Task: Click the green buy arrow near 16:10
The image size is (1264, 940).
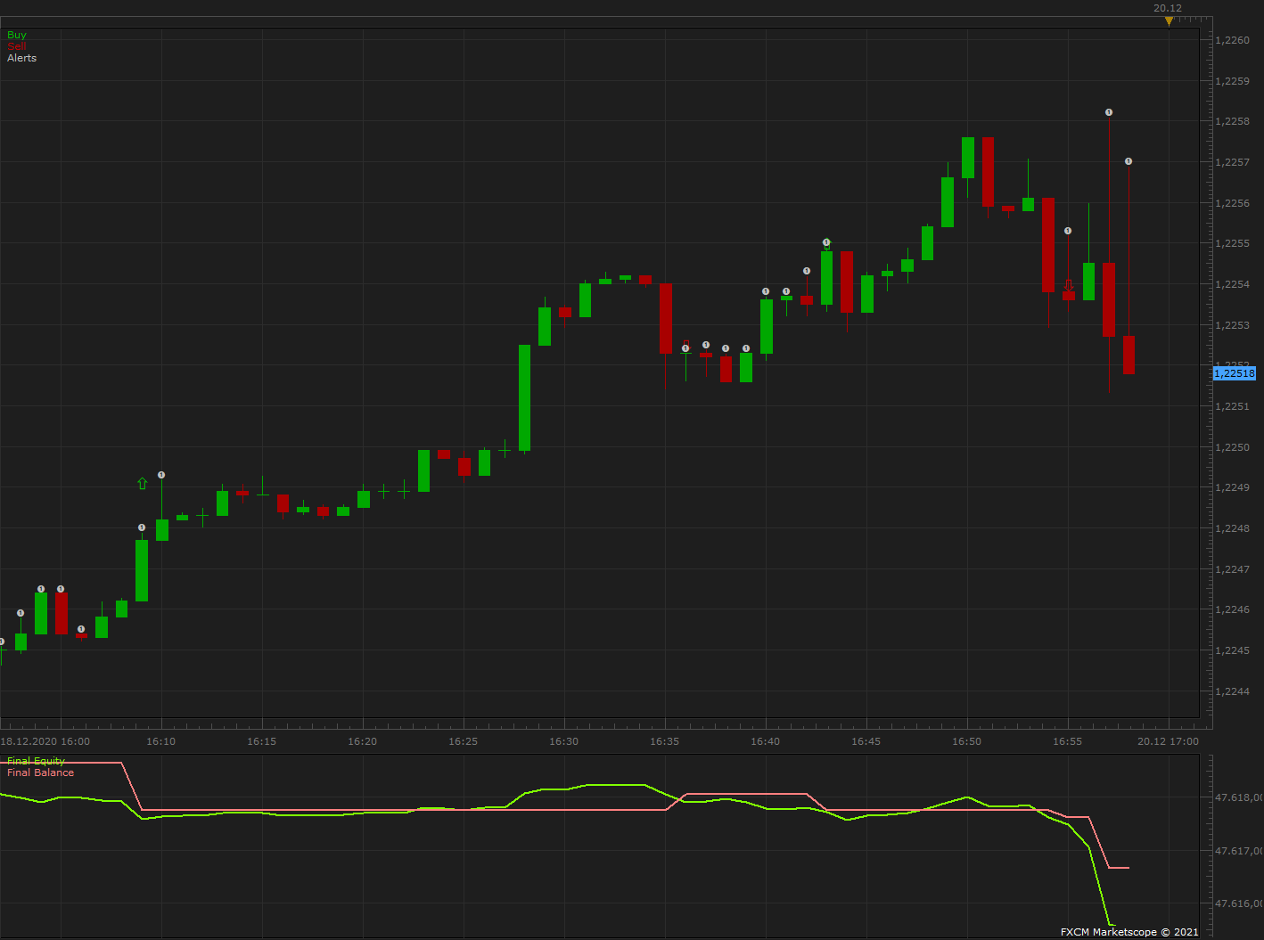Action: 142,484
